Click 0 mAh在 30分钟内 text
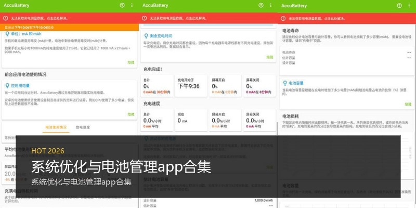The image size is (416, 208). [x=157, y=92]
